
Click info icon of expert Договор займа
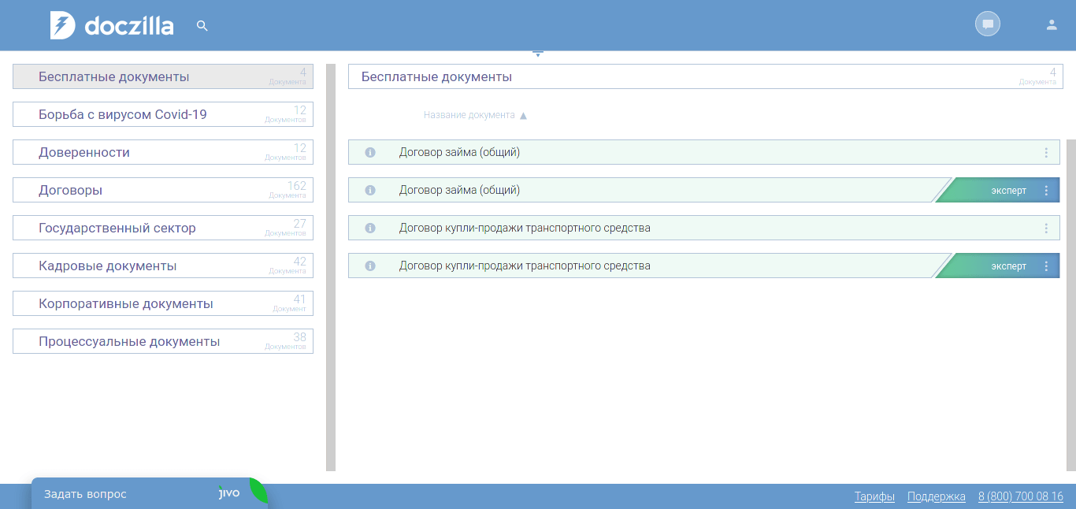[x=370, y=191]
